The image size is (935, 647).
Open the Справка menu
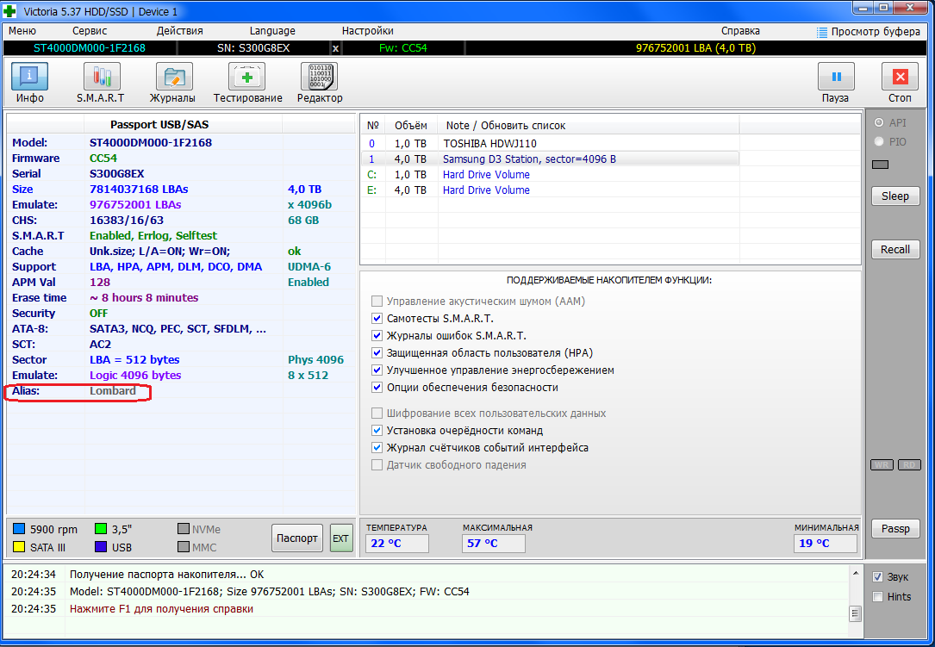[740, 31]
